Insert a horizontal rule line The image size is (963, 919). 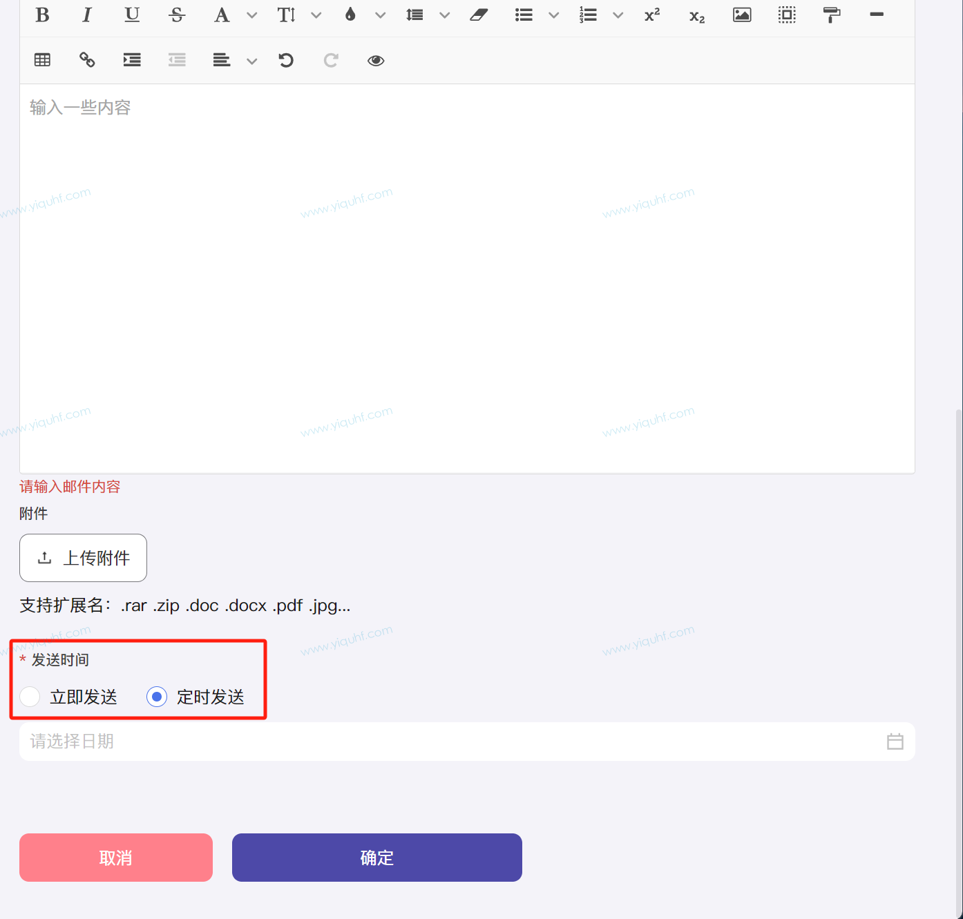coord(877,14)
